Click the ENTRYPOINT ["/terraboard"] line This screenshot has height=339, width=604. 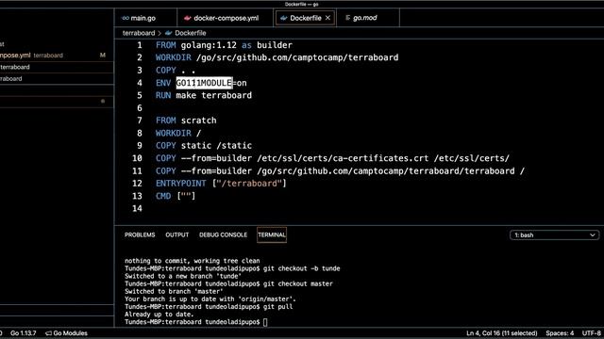click(x=221, y=184)
